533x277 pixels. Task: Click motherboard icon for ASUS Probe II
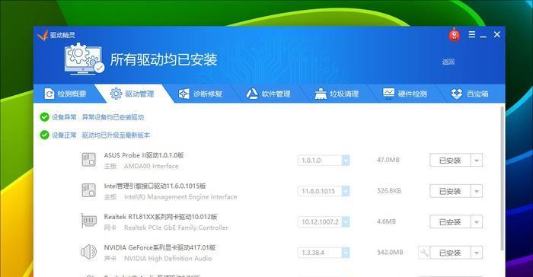click(x=89, y=160)
